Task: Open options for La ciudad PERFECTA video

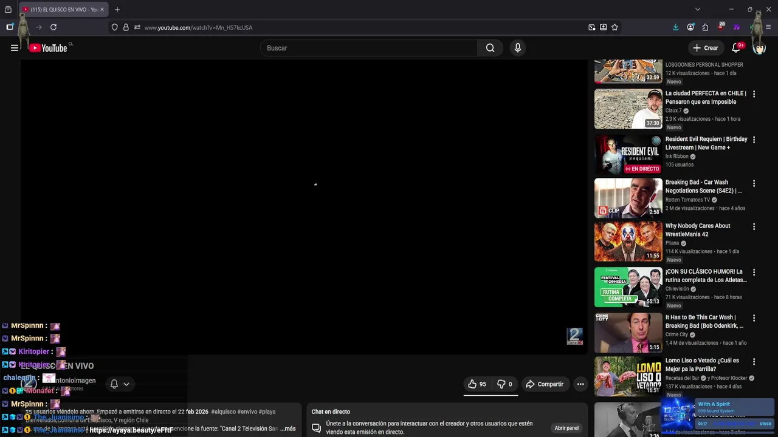Action: click(x=754, y=94)
